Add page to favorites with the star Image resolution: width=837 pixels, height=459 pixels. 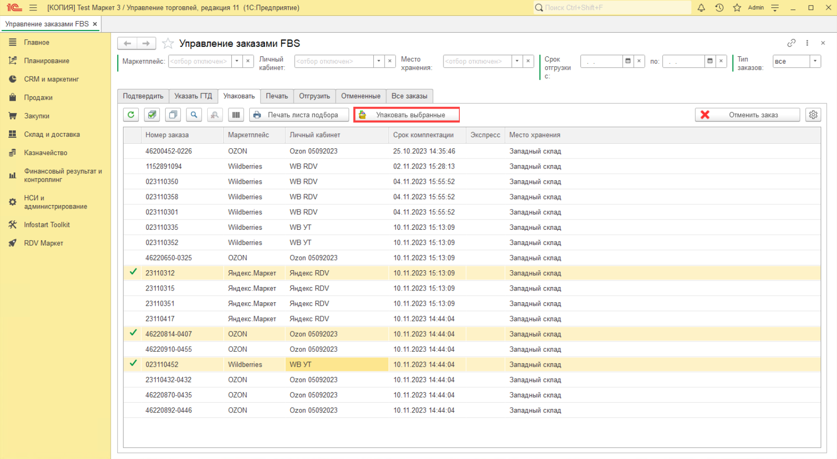pyautogui.click(x=168, y=43)
